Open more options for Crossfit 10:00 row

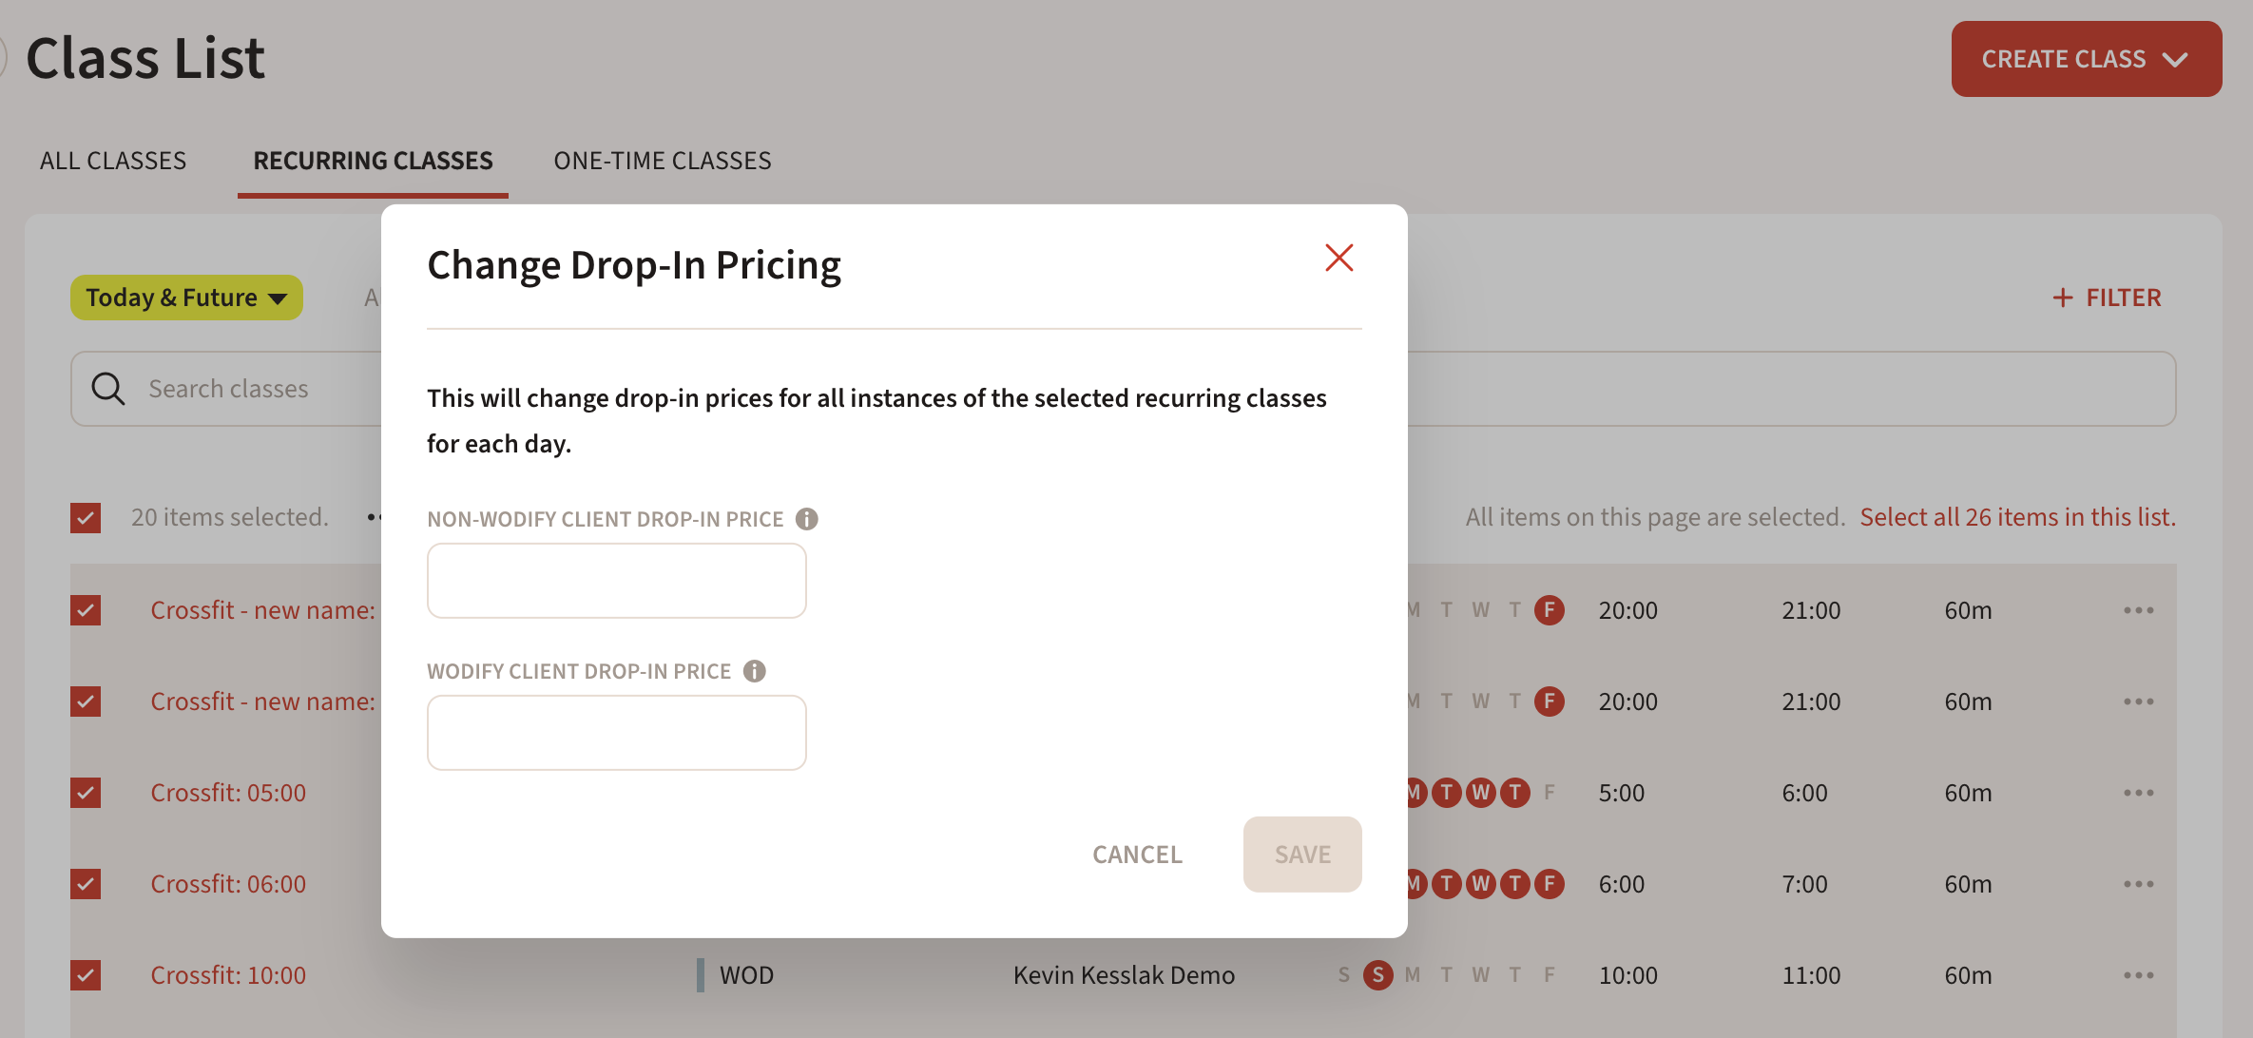tap(2138, 975)
